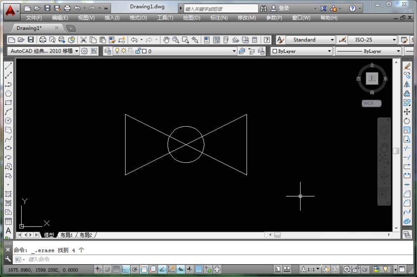Select the Line draw tool
Image resolution: width=417 pixels, height=277 pixels.
click(8, 66)
